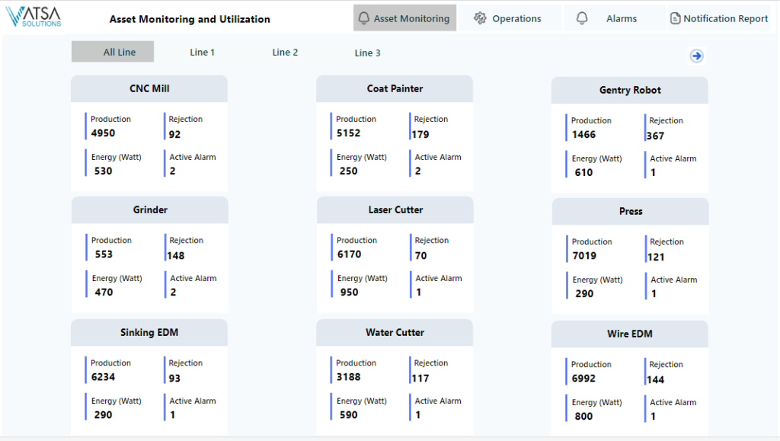Click the Wire EDM Energy value 800
Screen dimensions: 780x441
(x=583, y=416)
